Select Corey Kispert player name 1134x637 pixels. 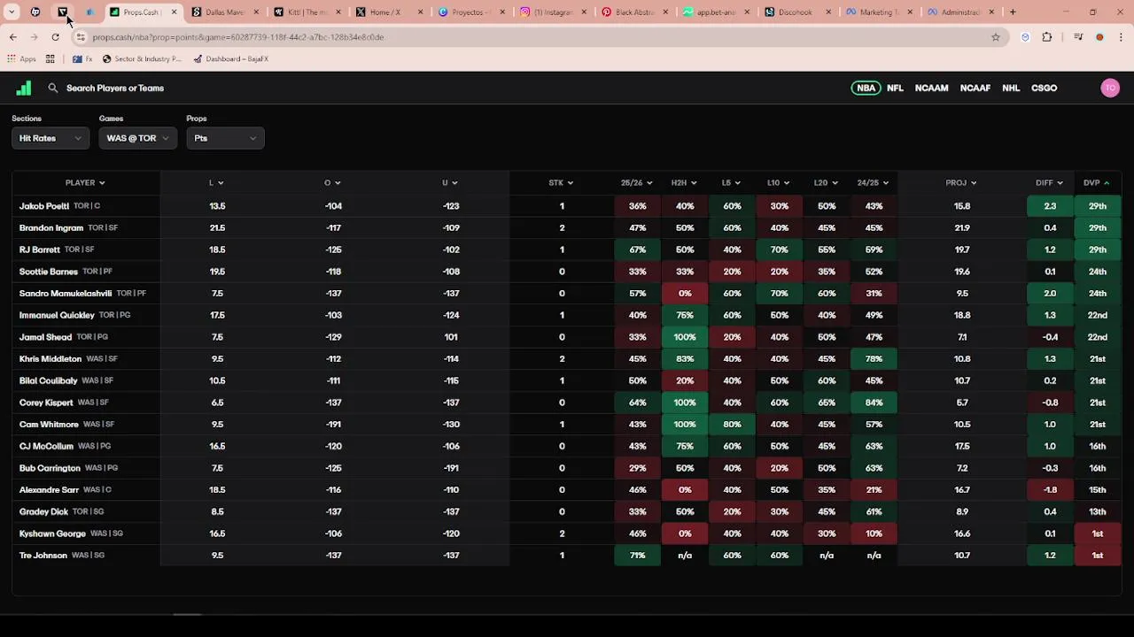46,403
